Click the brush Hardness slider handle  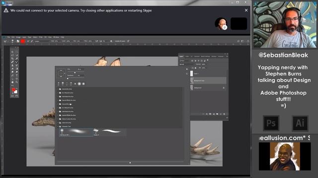[x=68, y=79]
